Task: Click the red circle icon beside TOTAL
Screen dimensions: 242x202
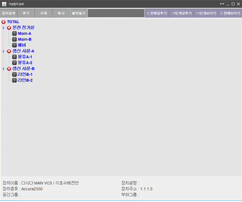Action: click(x=3, y=22)
